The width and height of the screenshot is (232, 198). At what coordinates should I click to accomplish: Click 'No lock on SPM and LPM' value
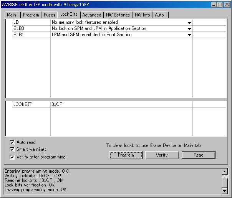(99, 28)
